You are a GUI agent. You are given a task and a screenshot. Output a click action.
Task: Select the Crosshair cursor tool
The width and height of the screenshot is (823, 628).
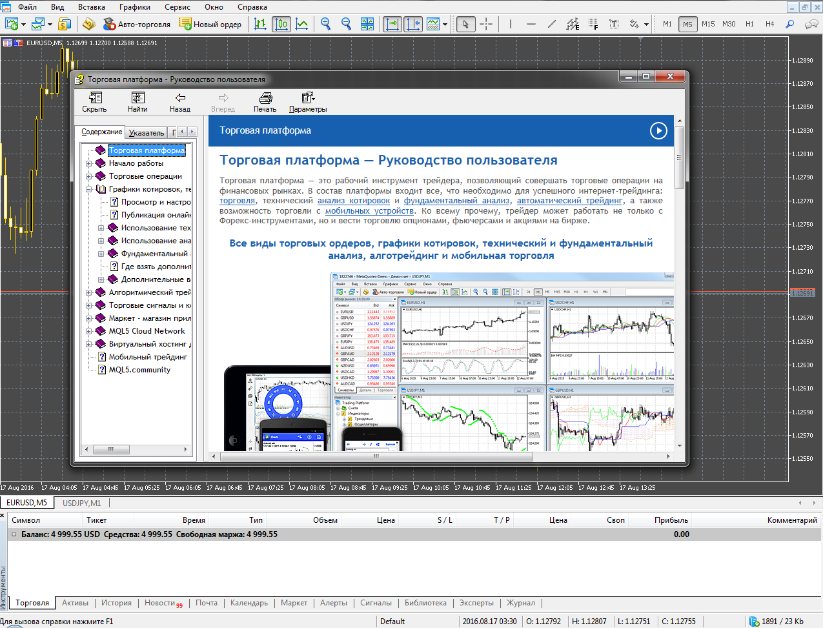(486, 25)
